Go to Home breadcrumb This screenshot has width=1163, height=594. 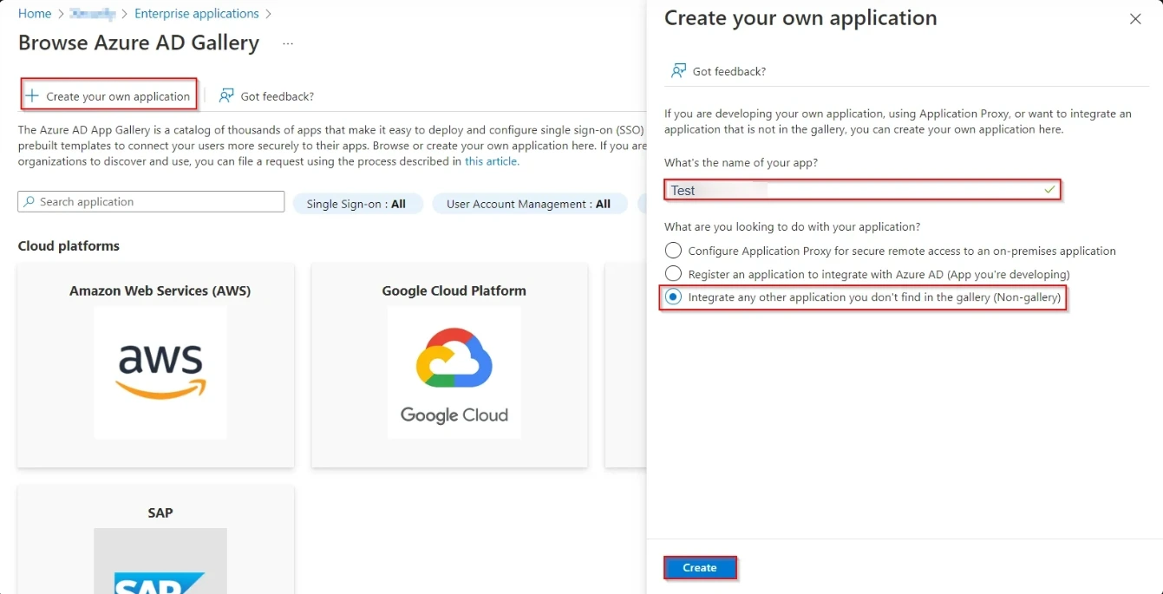click(x=35, y=14)
